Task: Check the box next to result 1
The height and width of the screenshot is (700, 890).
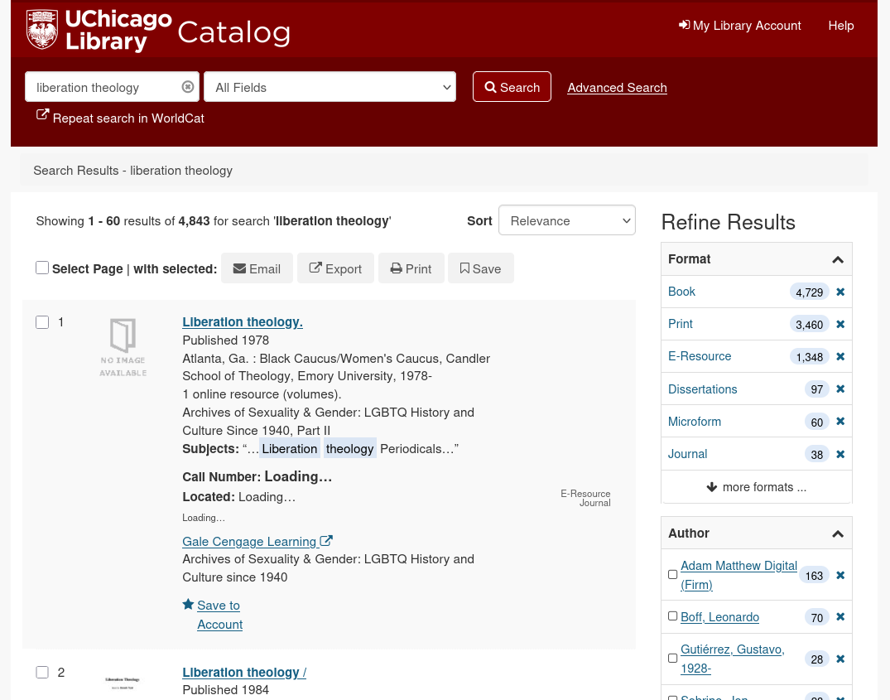Action: tap(42, 321)
